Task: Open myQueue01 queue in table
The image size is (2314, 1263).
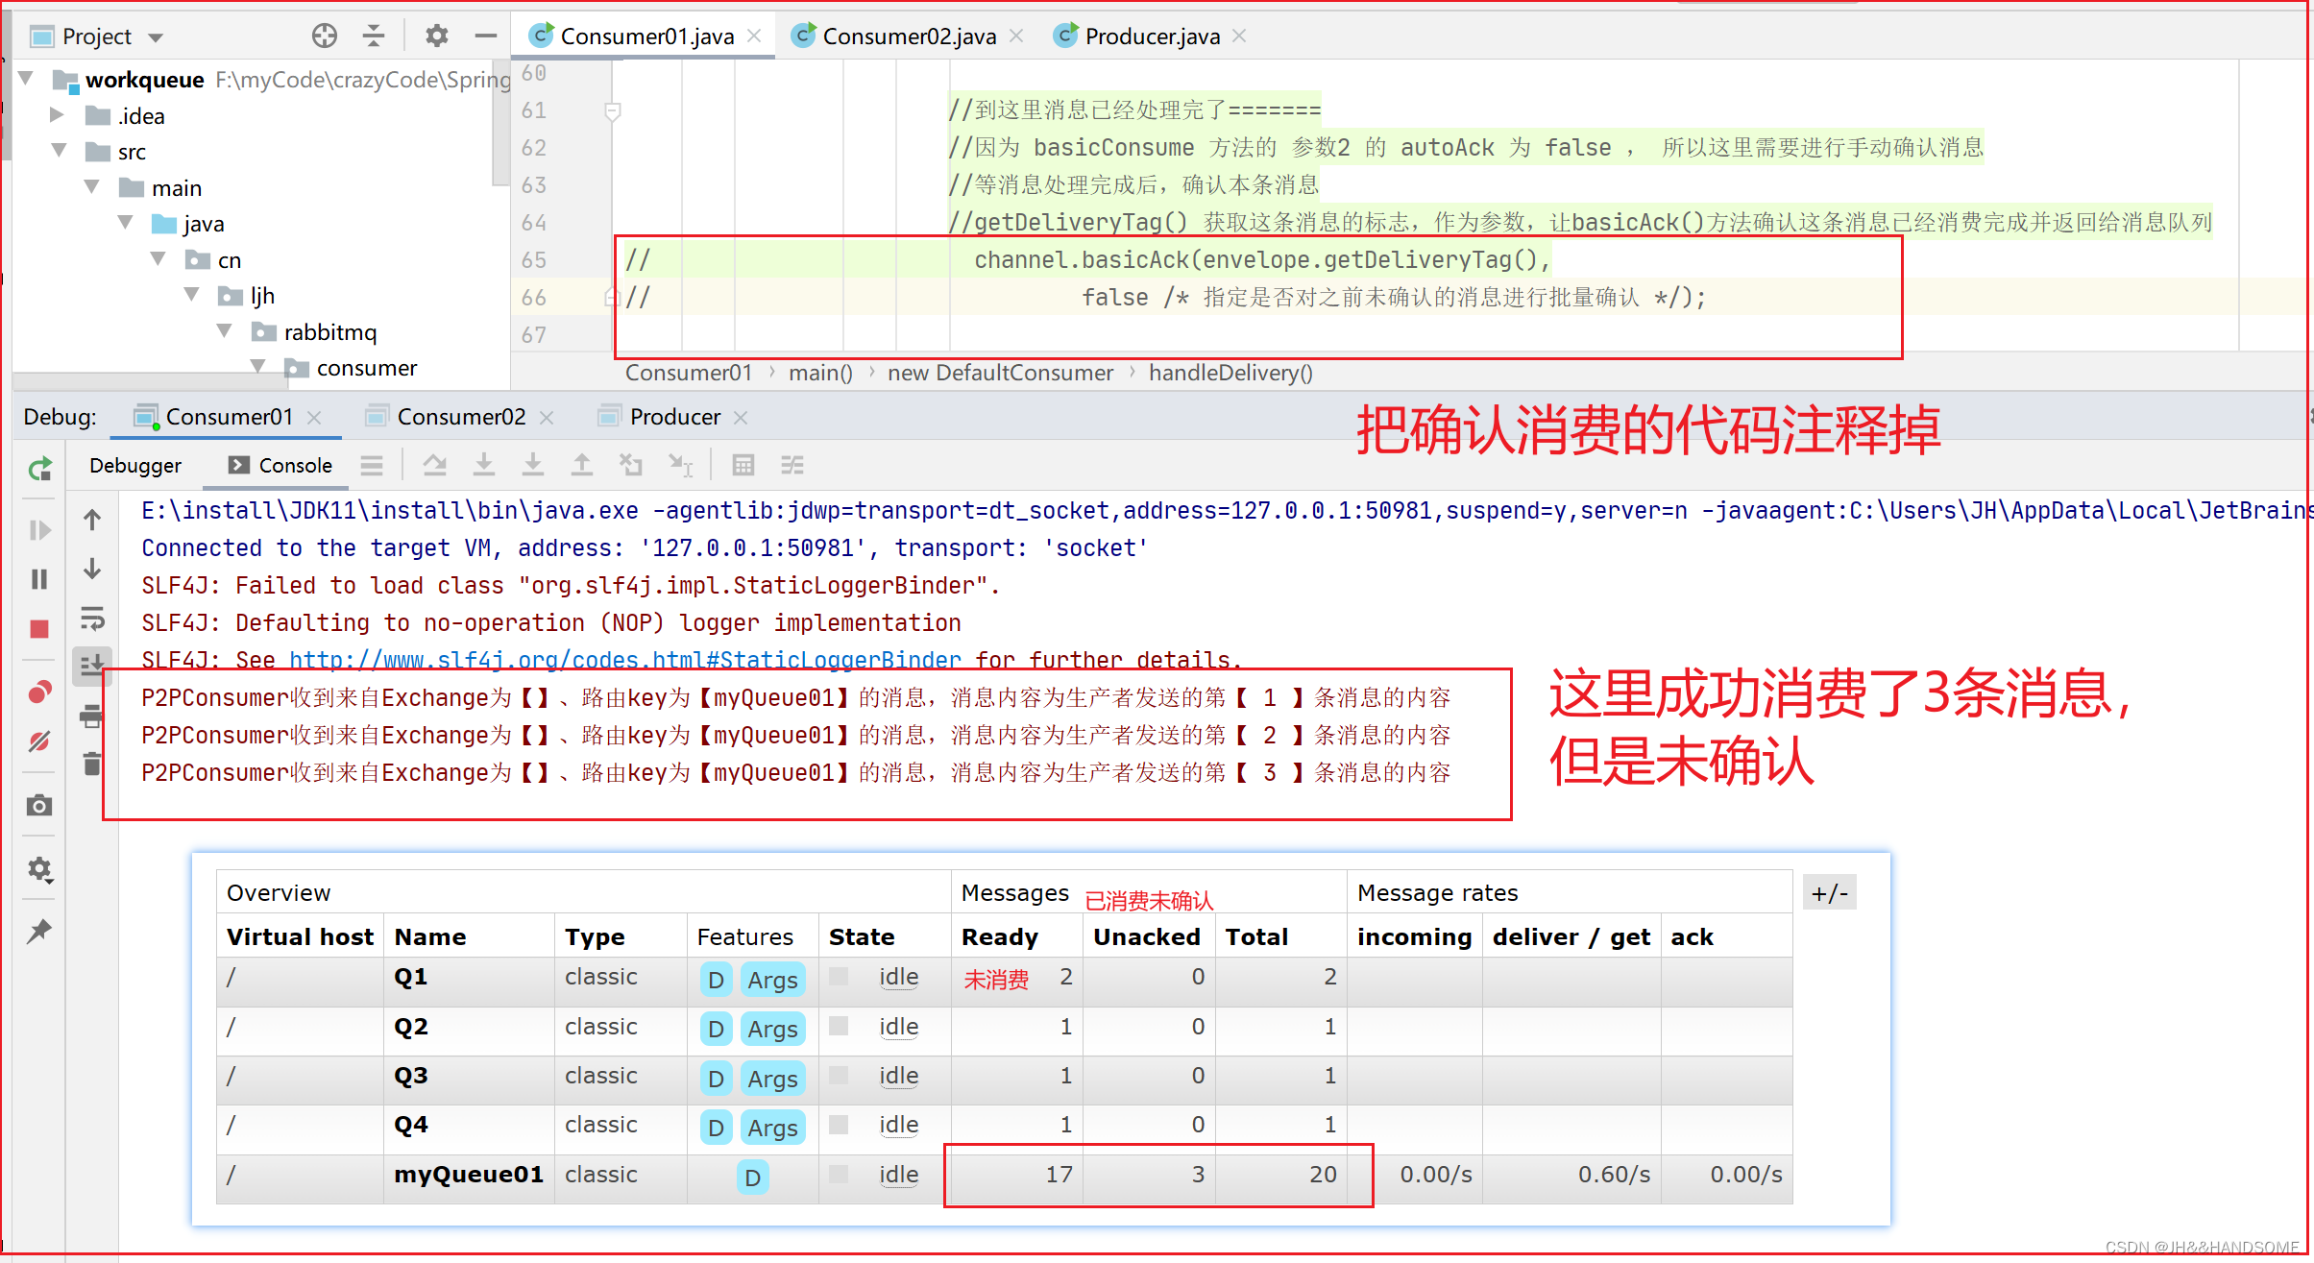Action: pos(469,1175)
